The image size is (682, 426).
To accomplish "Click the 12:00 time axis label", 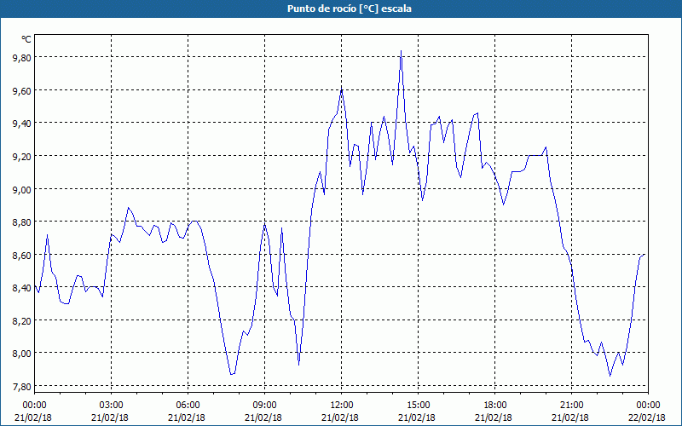I will tap(342, 406).
